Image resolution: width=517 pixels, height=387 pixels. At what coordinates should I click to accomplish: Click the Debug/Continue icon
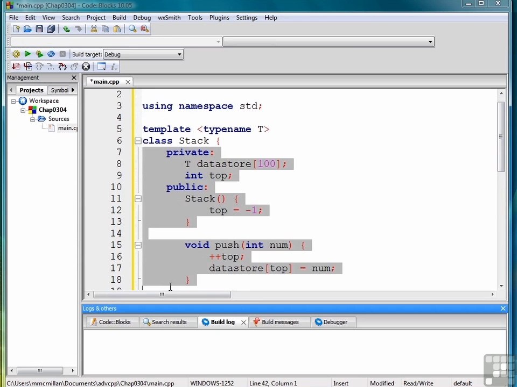(16, 67)
